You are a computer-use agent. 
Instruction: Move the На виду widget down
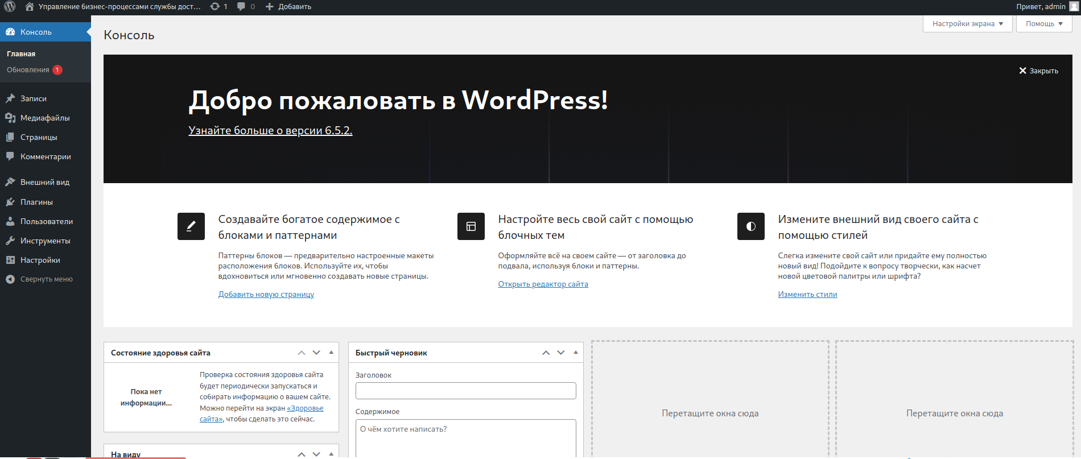(316, 454)
